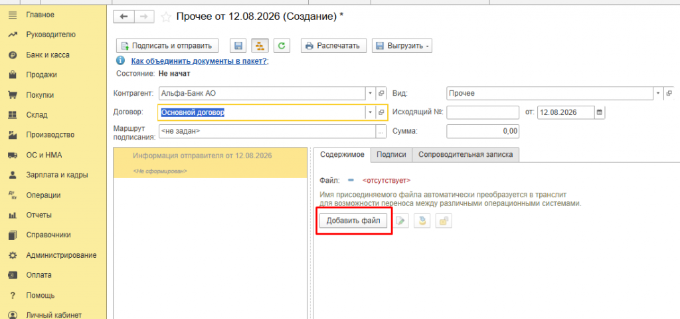Open the Контрагент dropdown arrow
680x319 pixels.
[x=370, y=93]
